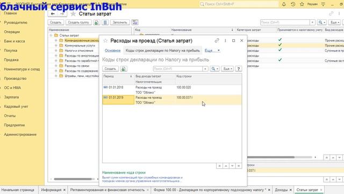
Task: Open the service menu lines icon near Раушан
Action: pyautogui.click(x=323, y=4)
